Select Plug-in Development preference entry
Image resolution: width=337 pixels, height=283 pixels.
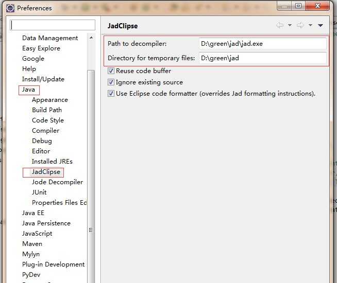[53, 264]
